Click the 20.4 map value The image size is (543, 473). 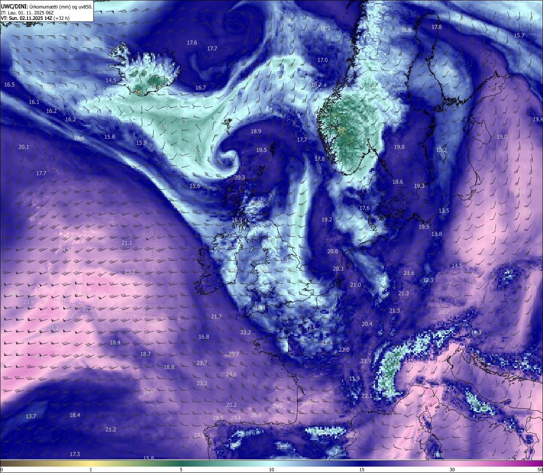[x=367, y=324]
